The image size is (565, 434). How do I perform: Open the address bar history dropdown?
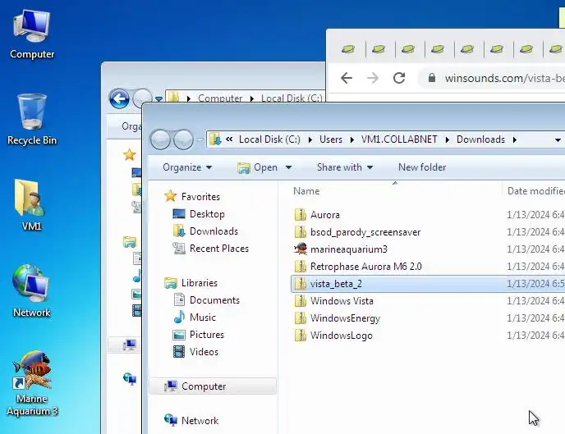558,140
